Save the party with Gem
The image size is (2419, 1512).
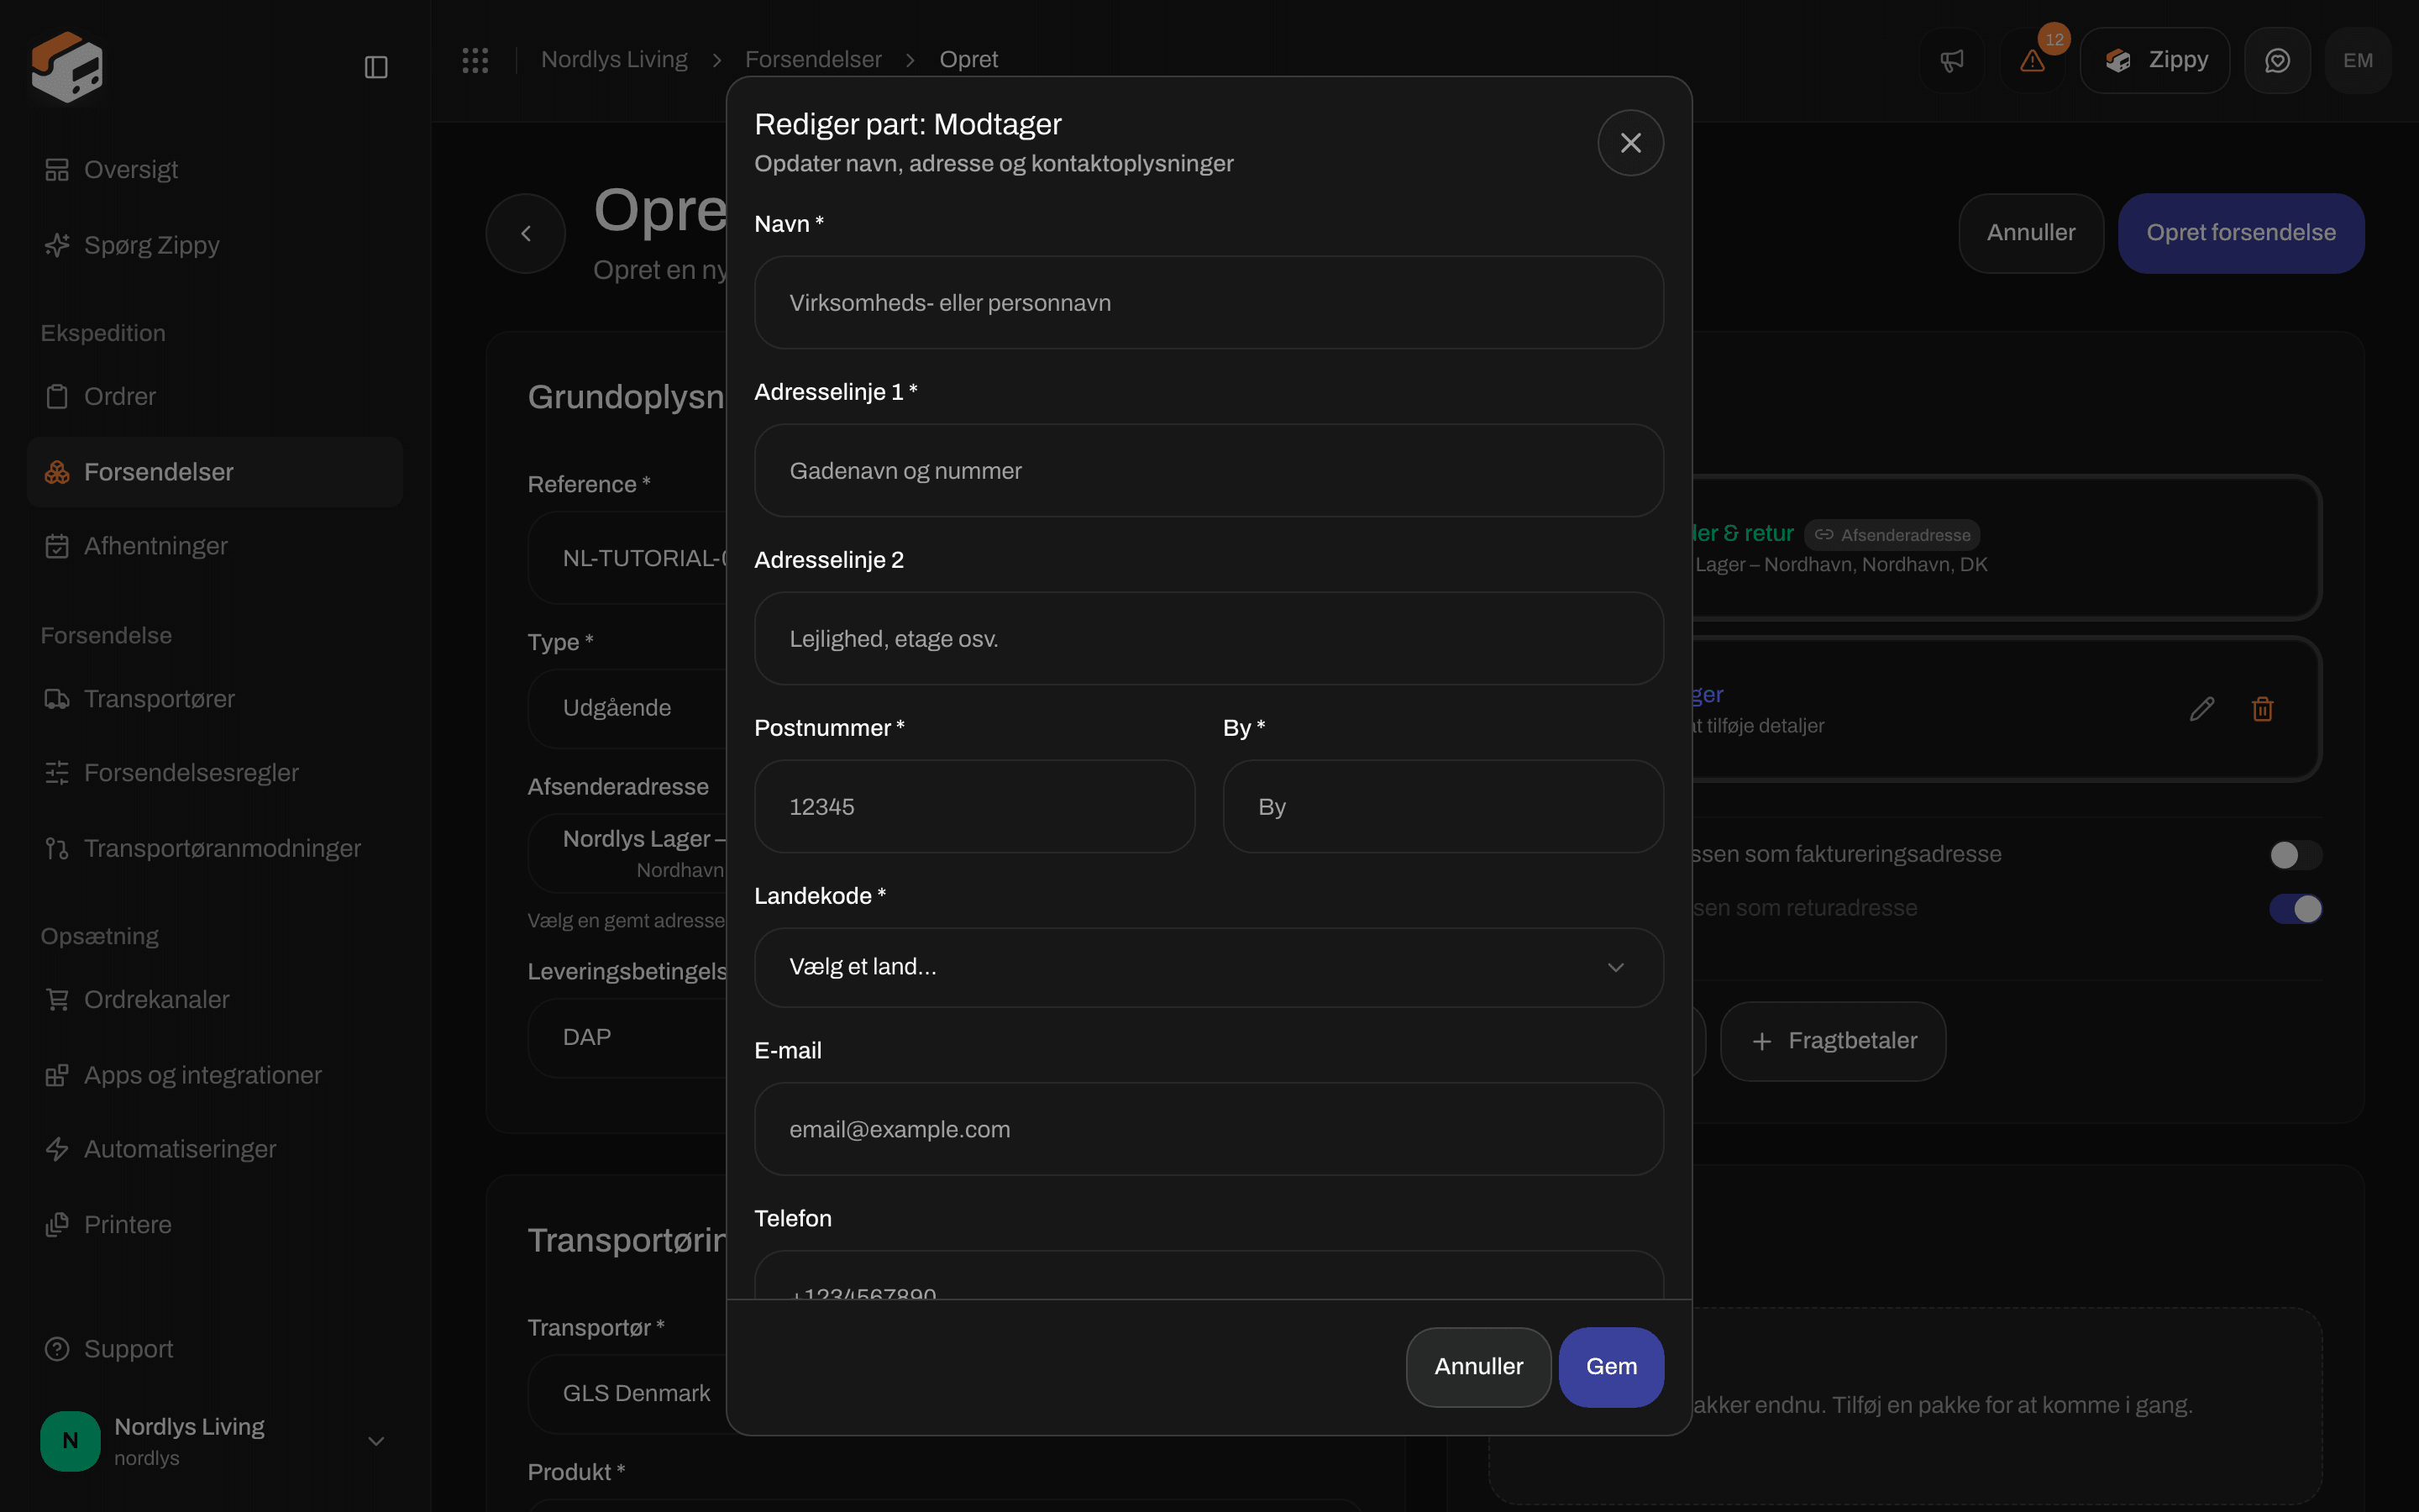(1611, 1367)
